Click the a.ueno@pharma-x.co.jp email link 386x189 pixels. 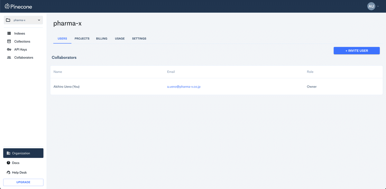[184, 87]
